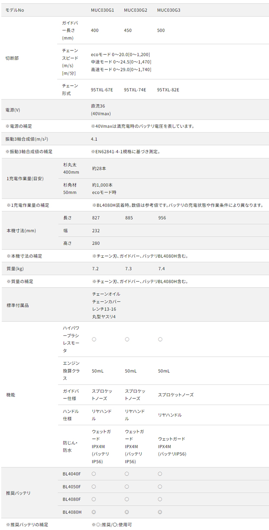This screenshot has height=530, width=269.
Task: Click the 7.3 mass value
Action: click(x=128, y=268)
